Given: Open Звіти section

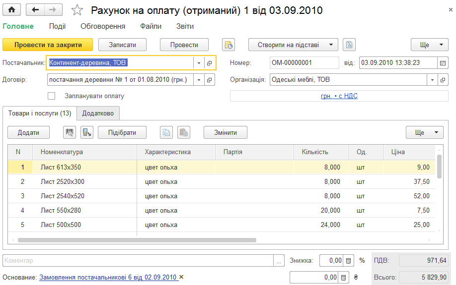Looking at the screenshot, I should (x=185, y=26).
